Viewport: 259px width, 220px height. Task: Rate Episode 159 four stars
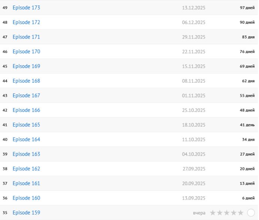pyautogui.click(x=233, y=213)
